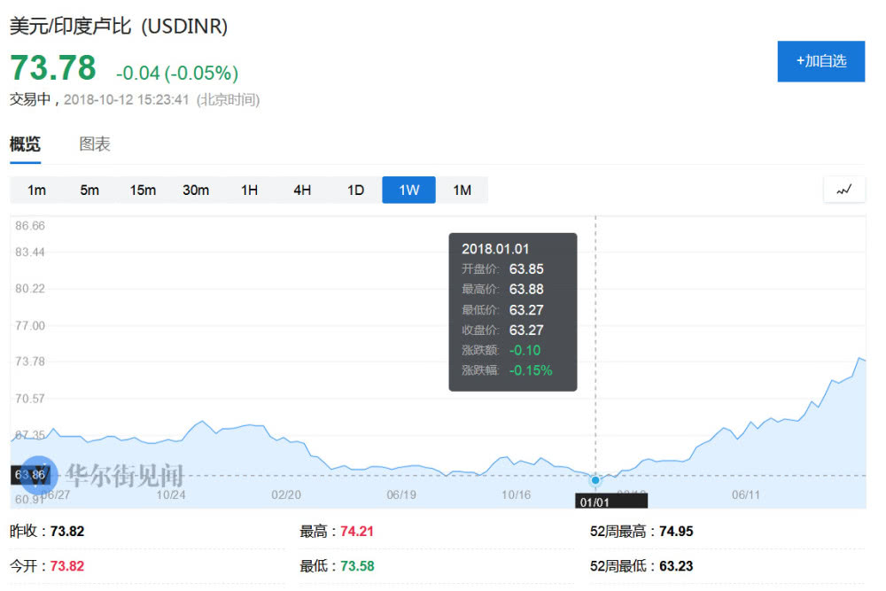Click tooltip 最高价 value 63.88
This screenshot has width=886, height=591.
526,289
